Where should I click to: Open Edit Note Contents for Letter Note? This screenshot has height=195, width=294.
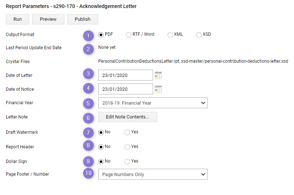click(127, 117)
